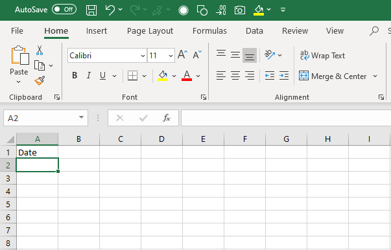Viewport: 391px width, 250px height.
Task: Expand the Merge & Center options arrow
Action: click(x=375, y=76)
